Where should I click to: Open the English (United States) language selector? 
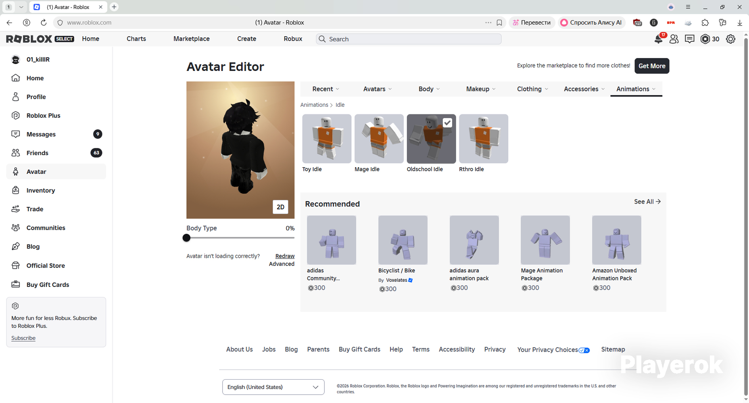click(273, 387)
